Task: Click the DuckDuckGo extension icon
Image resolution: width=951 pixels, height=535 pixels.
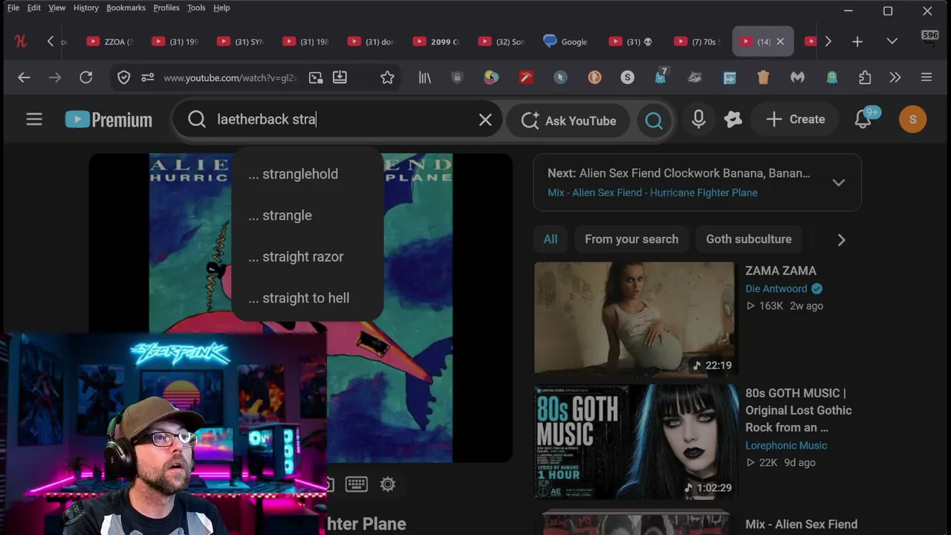Action: [x=594, y=77]
